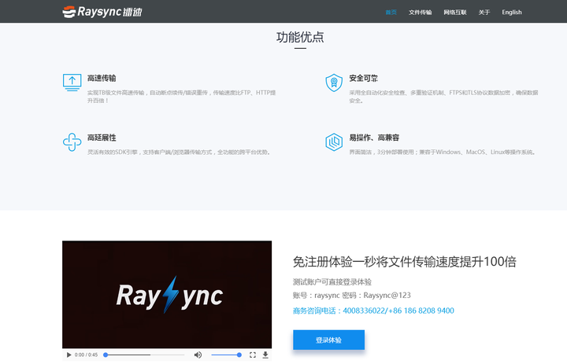
Task: Click the Raysync video thumbnail
Action: coord(167,295)
